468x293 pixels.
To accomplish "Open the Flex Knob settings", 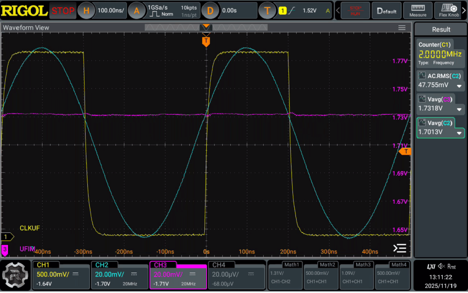I will [x=449, y=10].
